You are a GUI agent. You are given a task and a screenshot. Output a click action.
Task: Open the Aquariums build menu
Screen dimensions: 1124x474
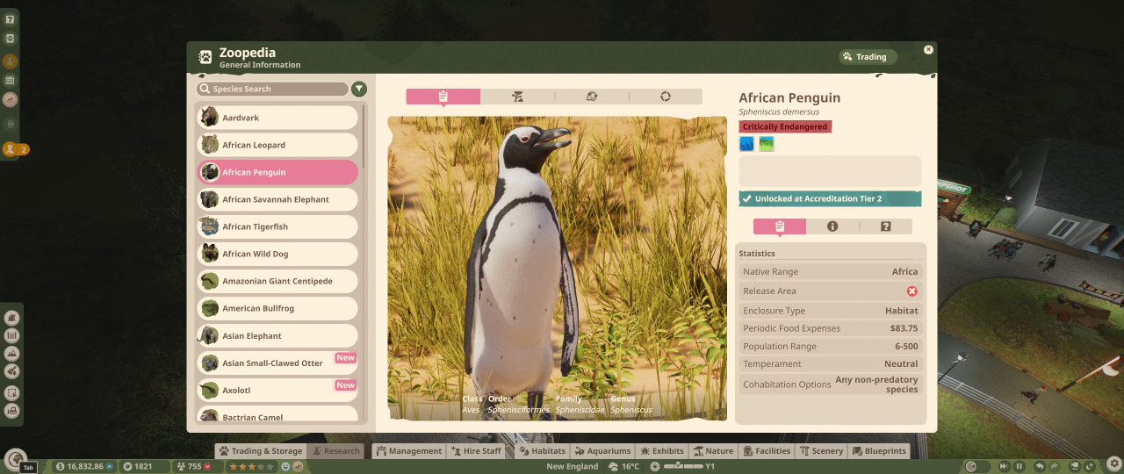coord(602,451)
